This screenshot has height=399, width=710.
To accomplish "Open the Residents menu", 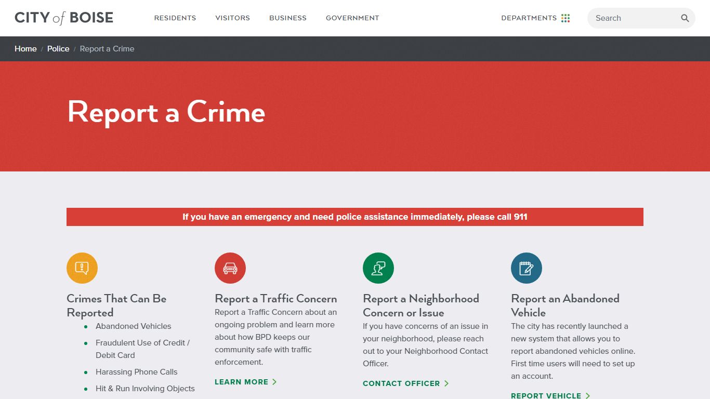I will click(x=175, y=18).
